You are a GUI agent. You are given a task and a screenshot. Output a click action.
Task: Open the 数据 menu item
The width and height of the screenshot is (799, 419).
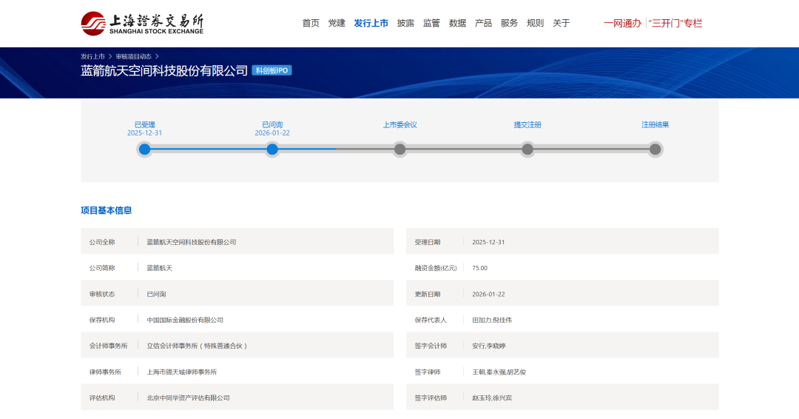457,23
